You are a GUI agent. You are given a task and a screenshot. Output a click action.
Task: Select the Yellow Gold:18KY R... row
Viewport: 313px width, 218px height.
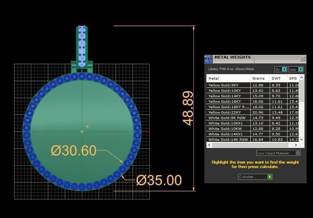coord(252,107)
